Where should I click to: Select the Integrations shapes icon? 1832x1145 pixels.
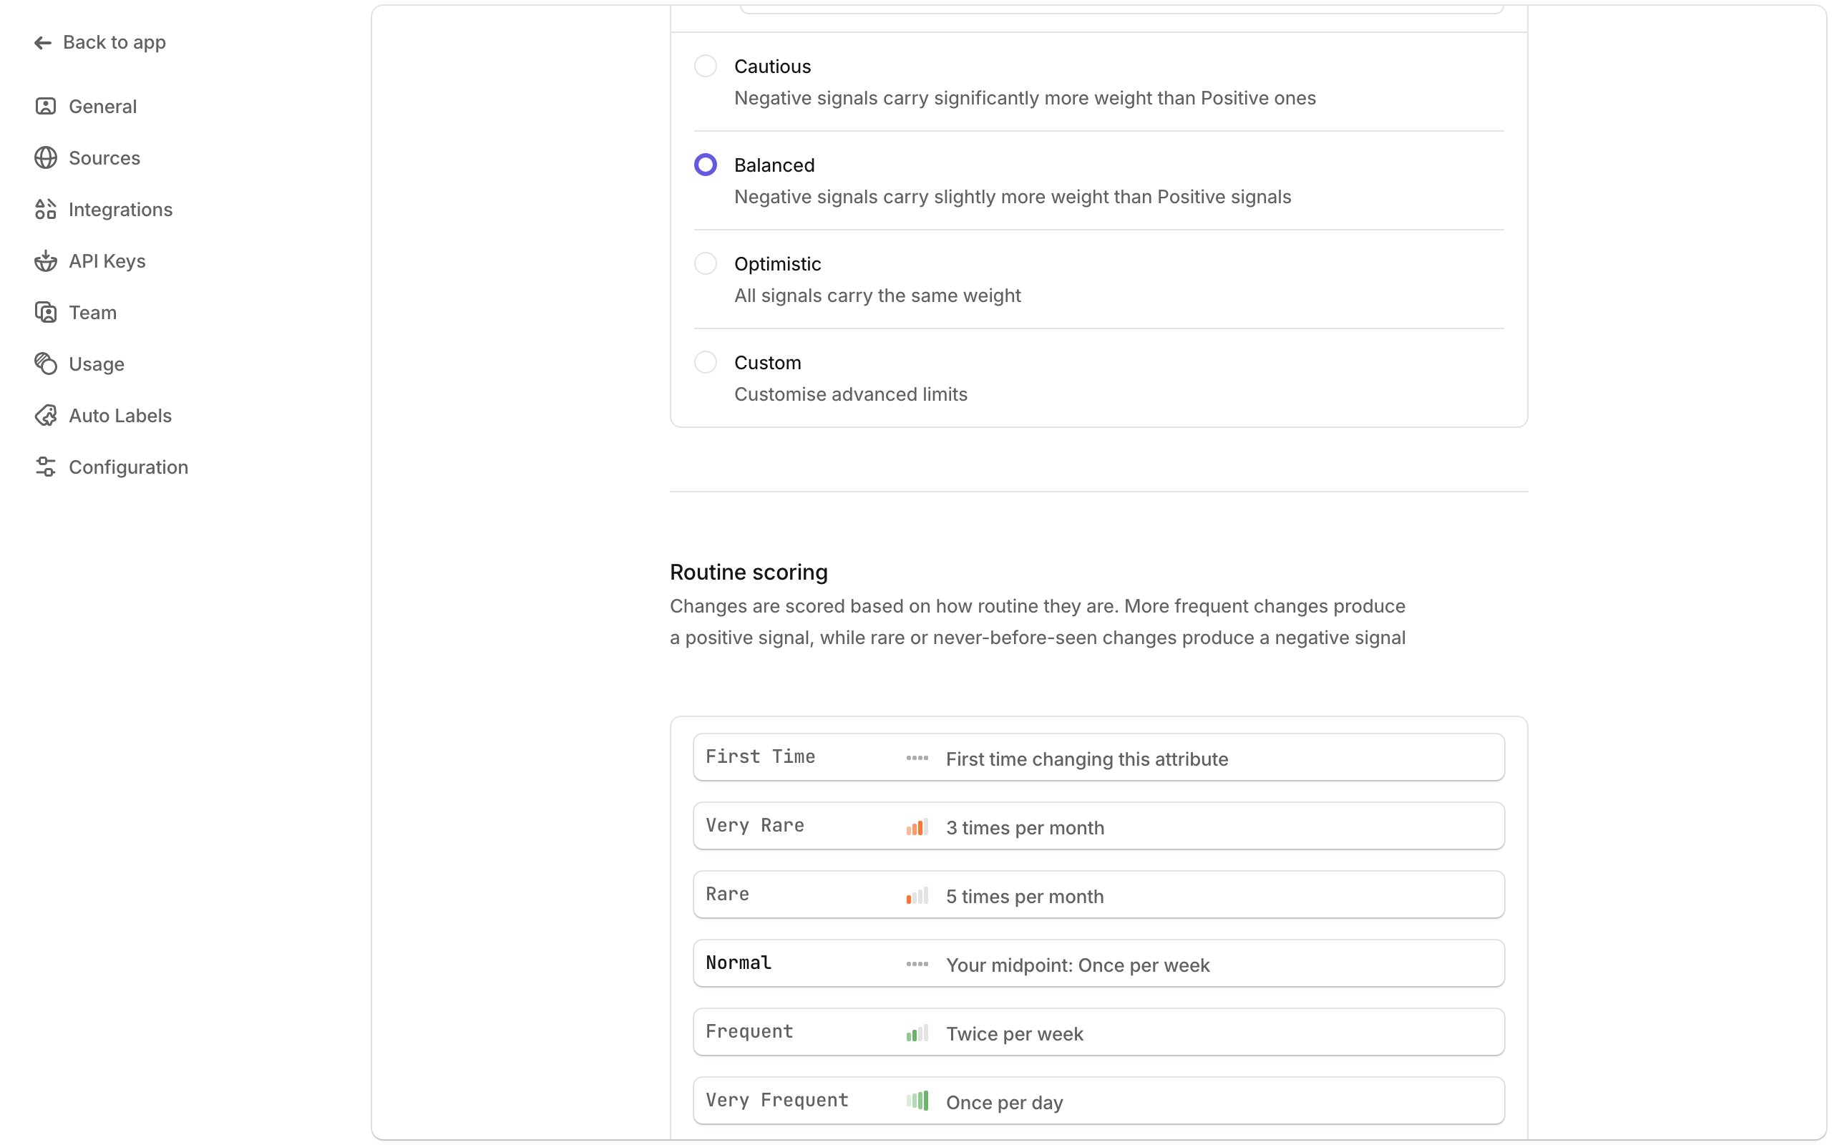44,209
